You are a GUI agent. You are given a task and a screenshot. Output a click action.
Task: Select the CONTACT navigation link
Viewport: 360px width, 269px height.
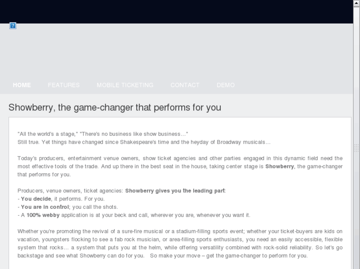[185, 85]
